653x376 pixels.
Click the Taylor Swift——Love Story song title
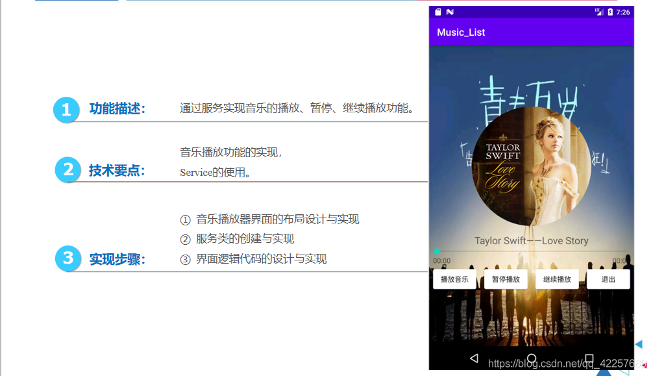(531, 240)
